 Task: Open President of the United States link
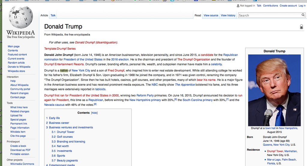[83, 60]
